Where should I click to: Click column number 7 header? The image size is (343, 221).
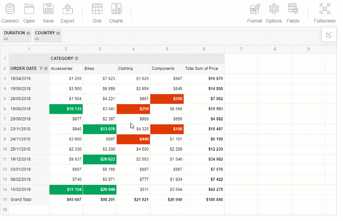coord(241,49)
